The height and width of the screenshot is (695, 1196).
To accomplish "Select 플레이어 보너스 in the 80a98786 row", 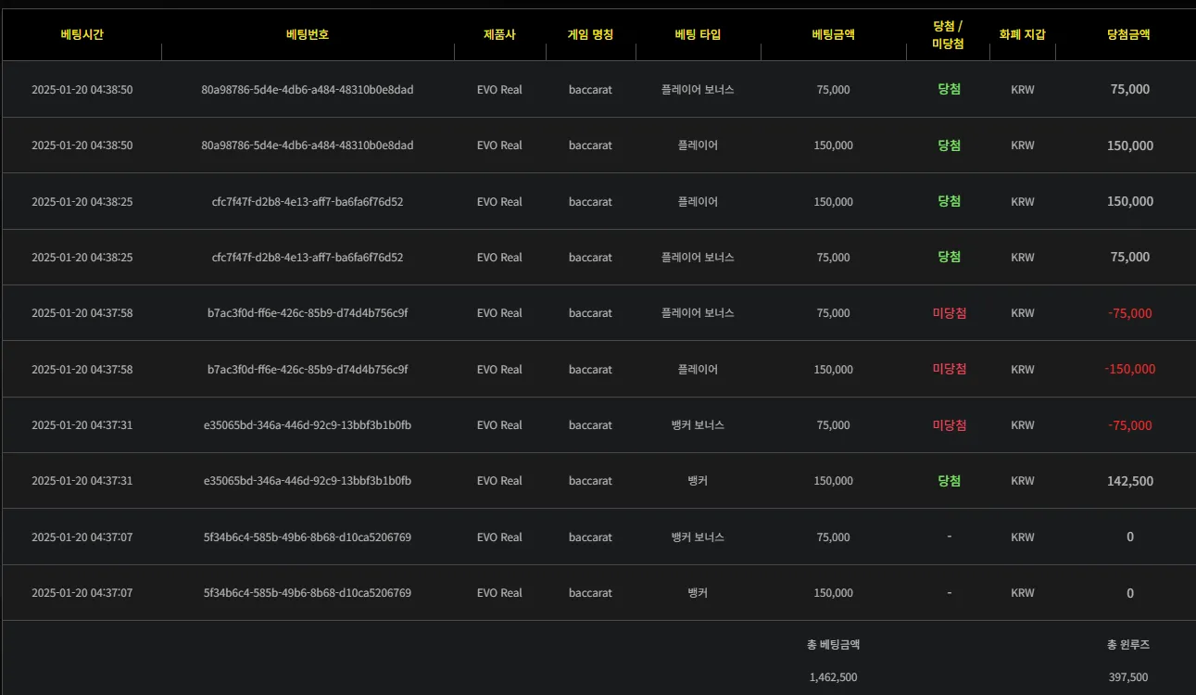I will pos(698,90).
